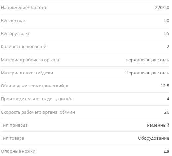Click 'Материал рабочего органа' label

coord(30,60)
